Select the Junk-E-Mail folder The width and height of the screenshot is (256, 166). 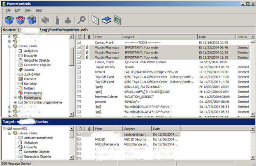pos(32,74)
